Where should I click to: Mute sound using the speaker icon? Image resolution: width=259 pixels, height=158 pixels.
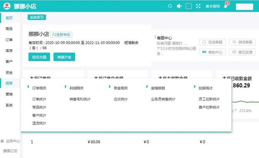click(x=179, y=6)
